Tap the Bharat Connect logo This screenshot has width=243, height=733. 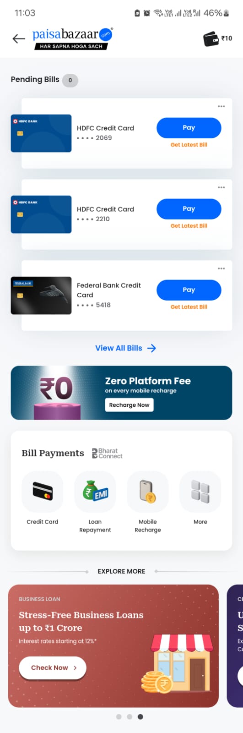107,454
